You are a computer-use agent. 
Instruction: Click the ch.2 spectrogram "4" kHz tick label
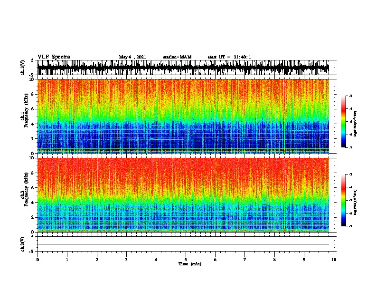click(x=33, y=203)
